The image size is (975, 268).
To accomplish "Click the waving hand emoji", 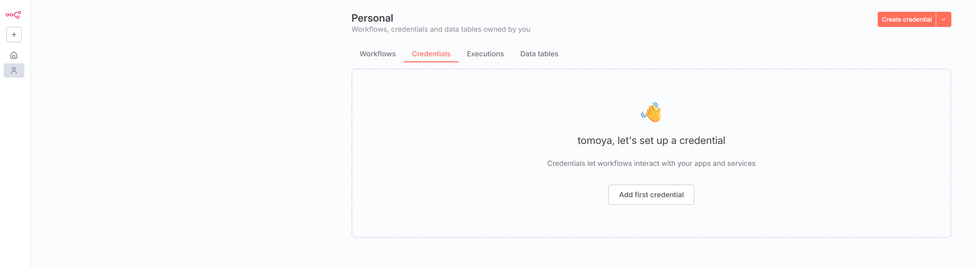I will click(x=651, y=112).
